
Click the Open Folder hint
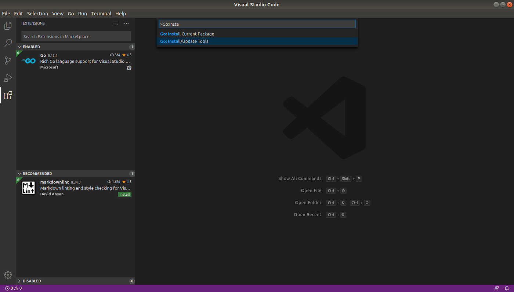[308, 203]
